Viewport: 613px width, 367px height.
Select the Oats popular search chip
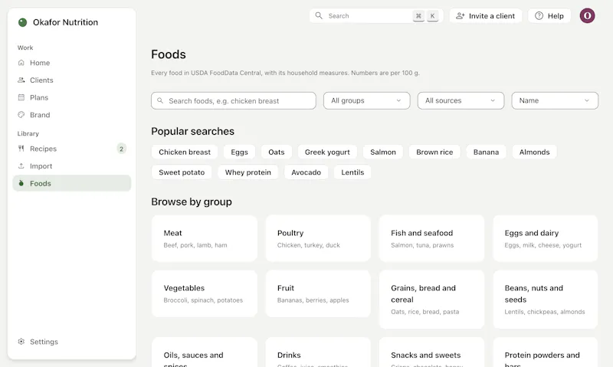(x=277, y=152)
